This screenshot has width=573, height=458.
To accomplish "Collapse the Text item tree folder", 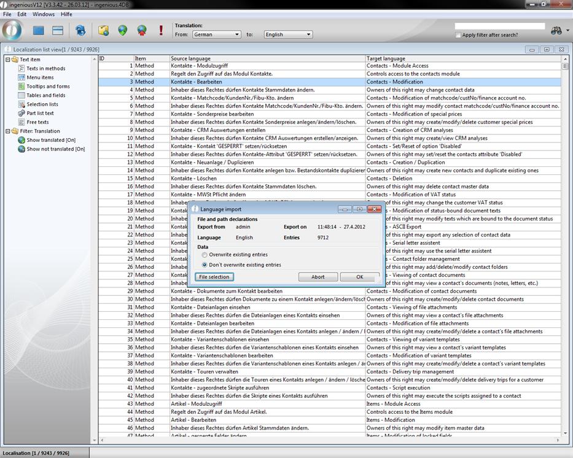I will tap(7, 60).
